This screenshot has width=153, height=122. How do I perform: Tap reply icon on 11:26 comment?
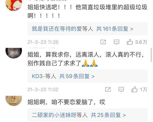(x=117, y=42)
